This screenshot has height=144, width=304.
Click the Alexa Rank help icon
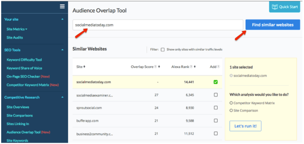click(191, 67)
